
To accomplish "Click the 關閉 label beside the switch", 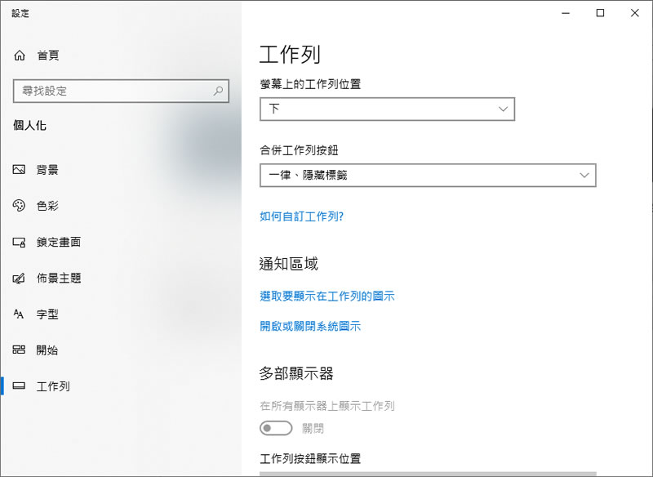I will point(313,428).
